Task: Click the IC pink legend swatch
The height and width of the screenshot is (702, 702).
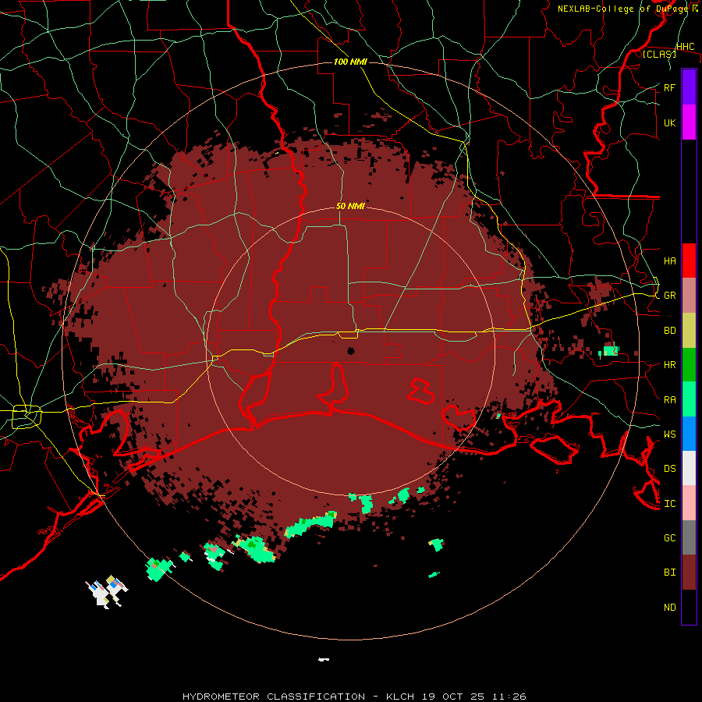Action: (x=689, y=503)
